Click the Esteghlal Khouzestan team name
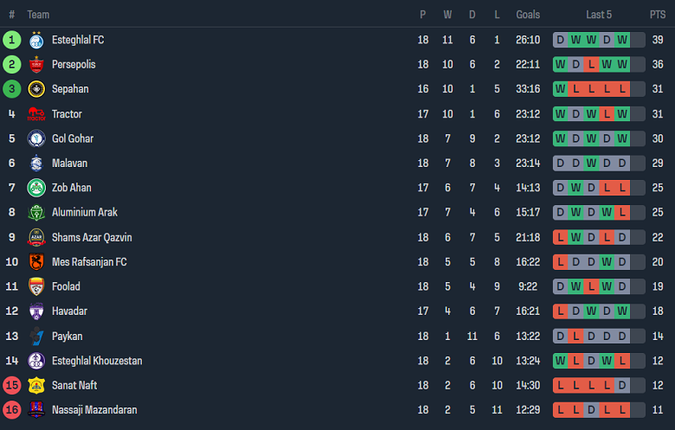Screen dimensions: 675x430 click(x=97, y=361)
